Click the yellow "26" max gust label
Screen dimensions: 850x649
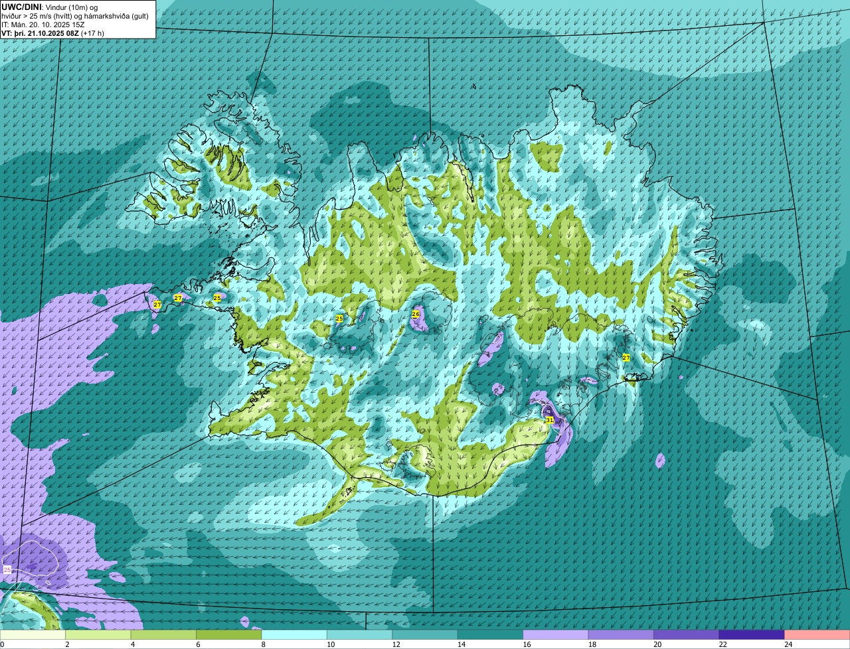pos(416,314)
